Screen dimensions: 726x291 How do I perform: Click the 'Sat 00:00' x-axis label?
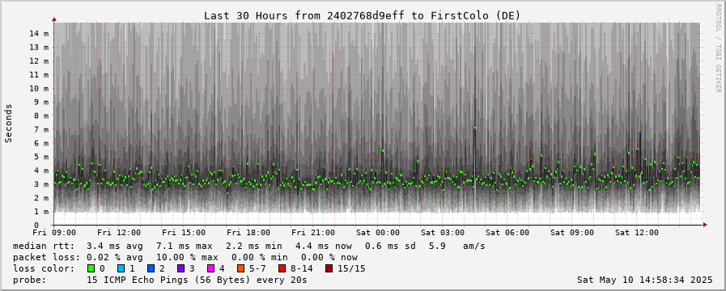click(x=378, y=232)
